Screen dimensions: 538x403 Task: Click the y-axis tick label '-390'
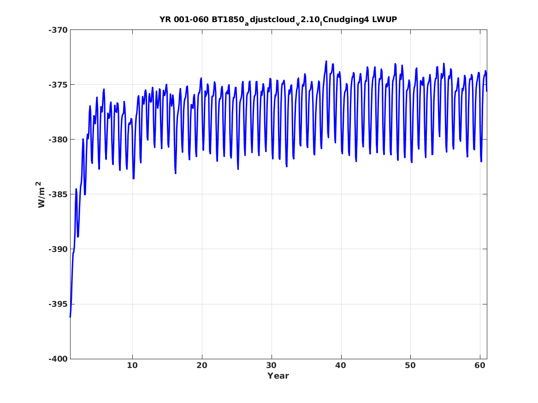pyautogui.click(x=58, y=250)
